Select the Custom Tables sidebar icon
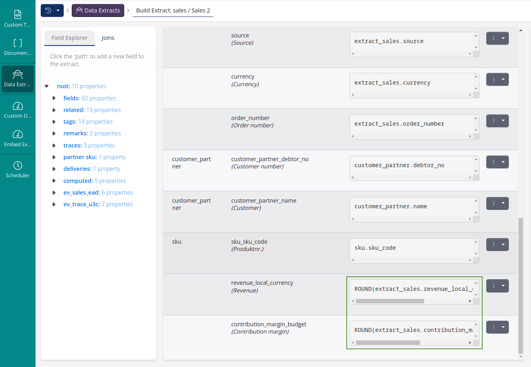The height and width of the screenshot is (367, 531). pyautogui.click(x=17, y=18)
